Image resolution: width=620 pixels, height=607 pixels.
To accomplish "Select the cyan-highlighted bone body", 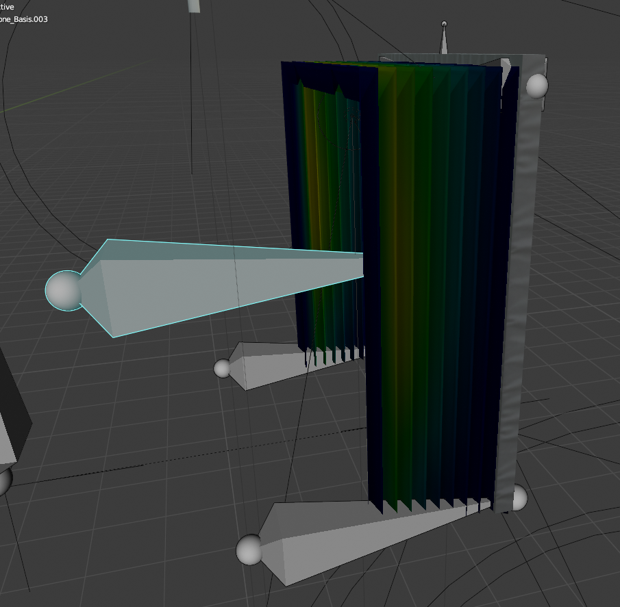I will pos(206,287).
